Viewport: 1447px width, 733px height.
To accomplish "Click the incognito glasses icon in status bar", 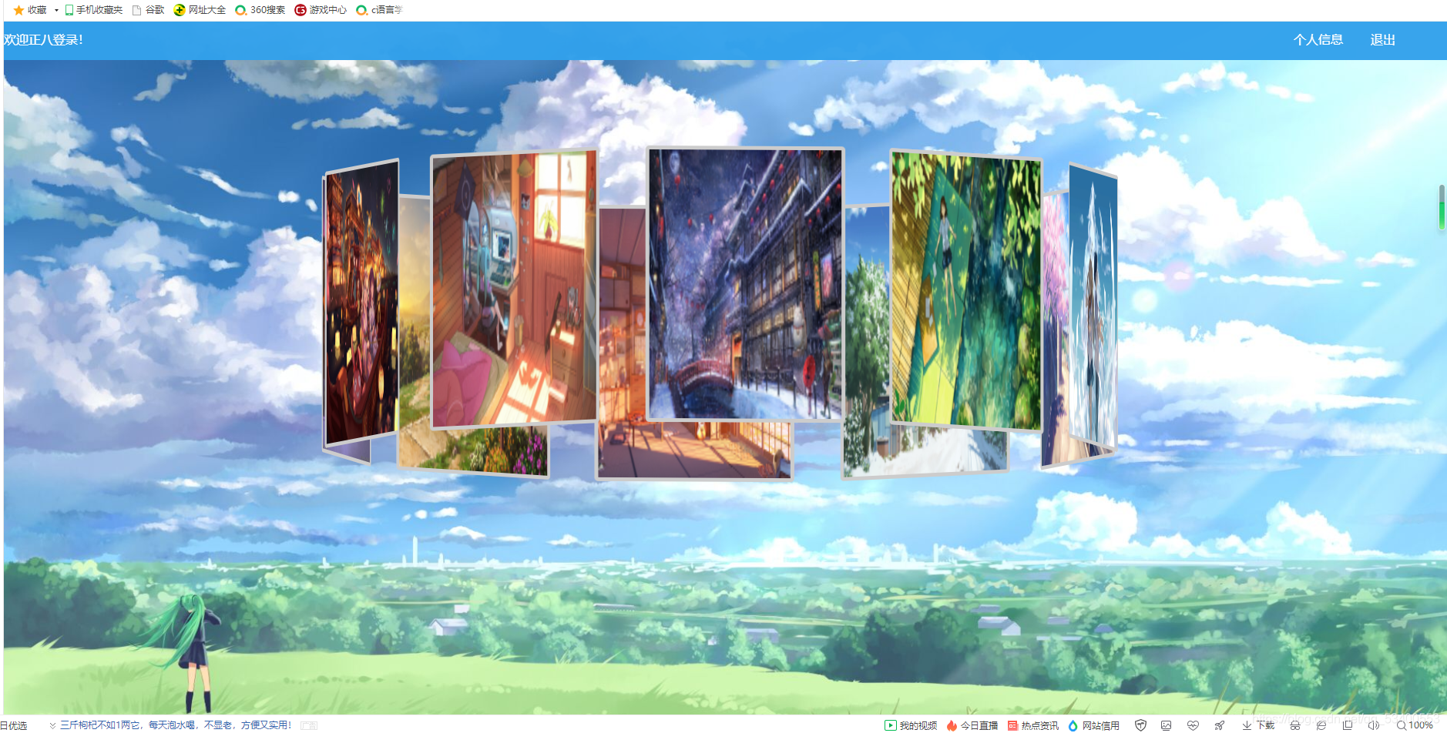I will [1295, 725].
